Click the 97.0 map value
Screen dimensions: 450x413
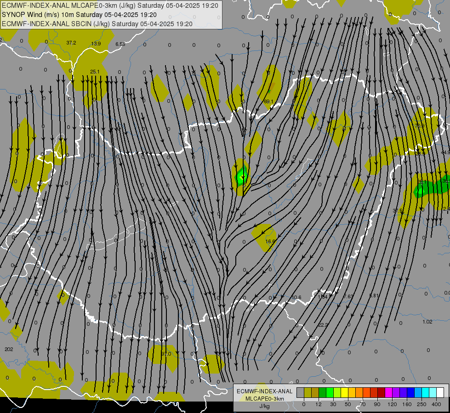point(166,354)
